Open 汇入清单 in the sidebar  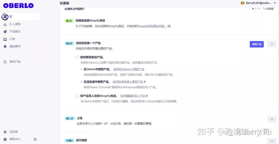tap(15, 24)
